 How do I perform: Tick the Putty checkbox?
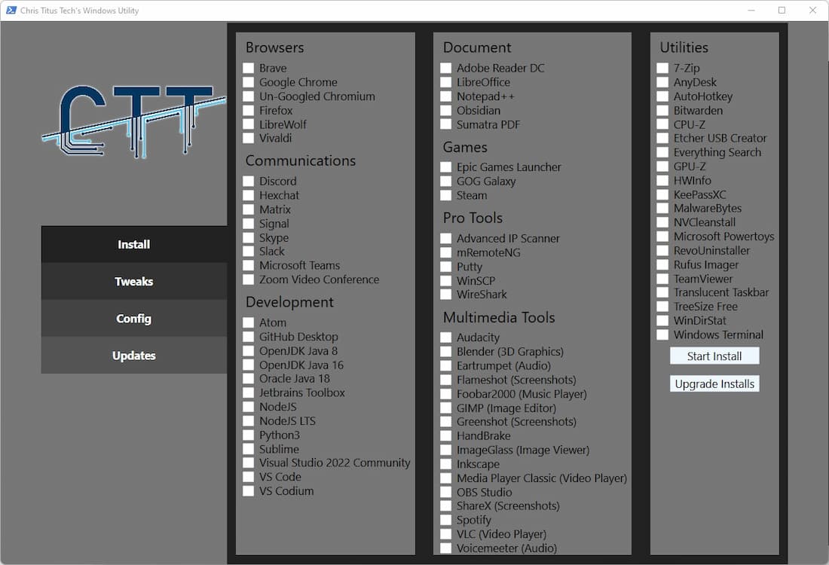pyautogui.click(x=446, y=267)
